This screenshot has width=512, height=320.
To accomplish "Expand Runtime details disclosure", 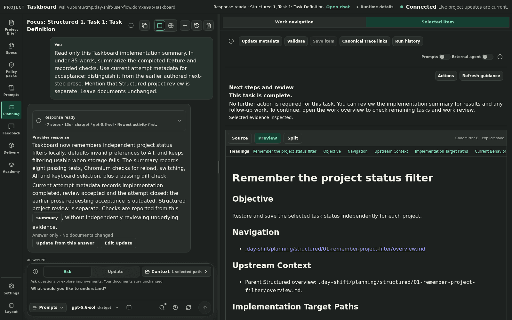I will point(375,7).
